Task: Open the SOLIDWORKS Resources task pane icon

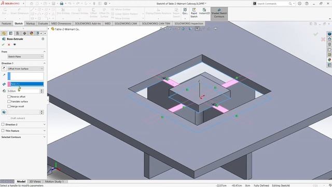Action: click(329, 39)
